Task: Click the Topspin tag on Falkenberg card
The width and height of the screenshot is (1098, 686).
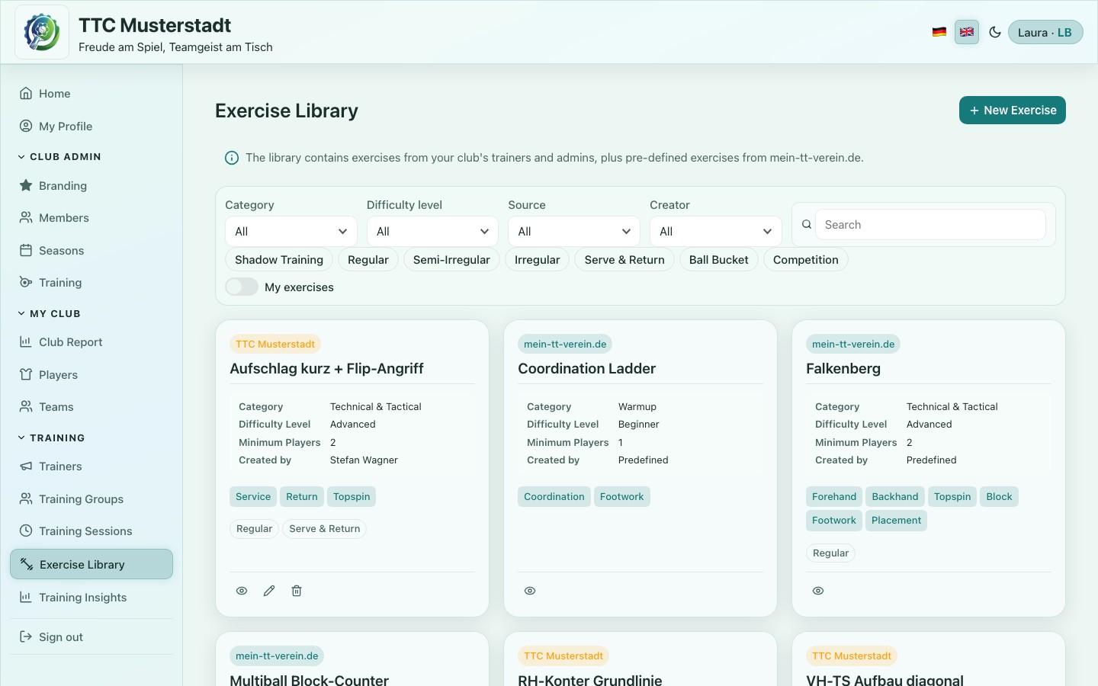Action: pyautogui.click(x=952, y=496)
